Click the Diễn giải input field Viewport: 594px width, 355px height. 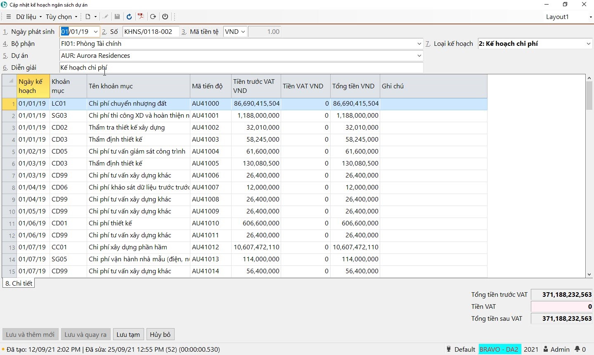pos(241,68)
